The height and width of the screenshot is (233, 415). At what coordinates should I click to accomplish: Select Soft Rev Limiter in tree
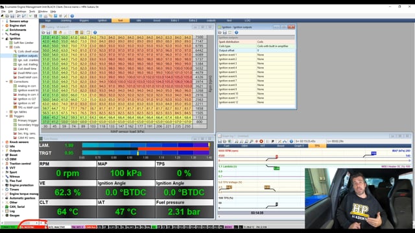[x=23, y=43]
